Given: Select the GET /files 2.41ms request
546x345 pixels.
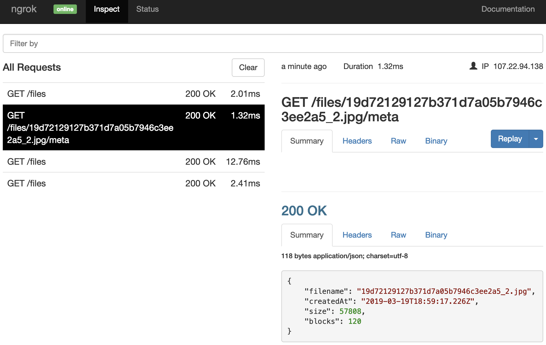Looking at the screenshot, I should [x=133, y=183].
